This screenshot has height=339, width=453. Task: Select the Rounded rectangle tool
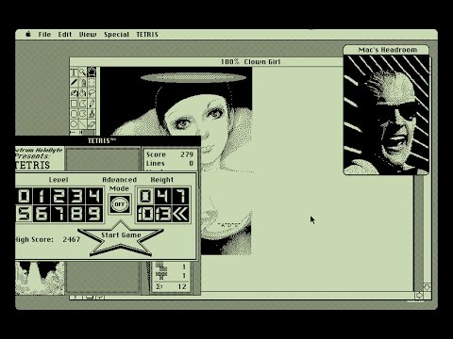point(74,114)
